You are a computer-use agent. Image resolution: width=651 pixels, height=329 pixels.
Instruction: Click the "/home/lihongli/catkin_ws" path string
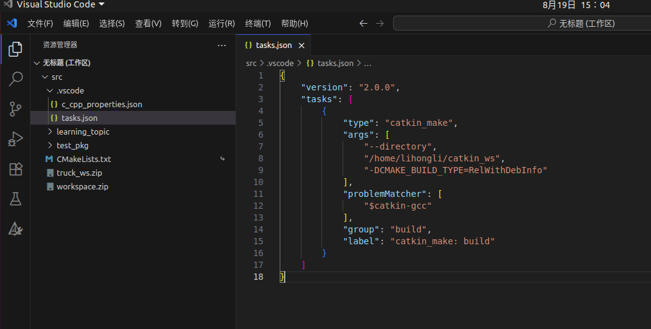coord(432,158)
